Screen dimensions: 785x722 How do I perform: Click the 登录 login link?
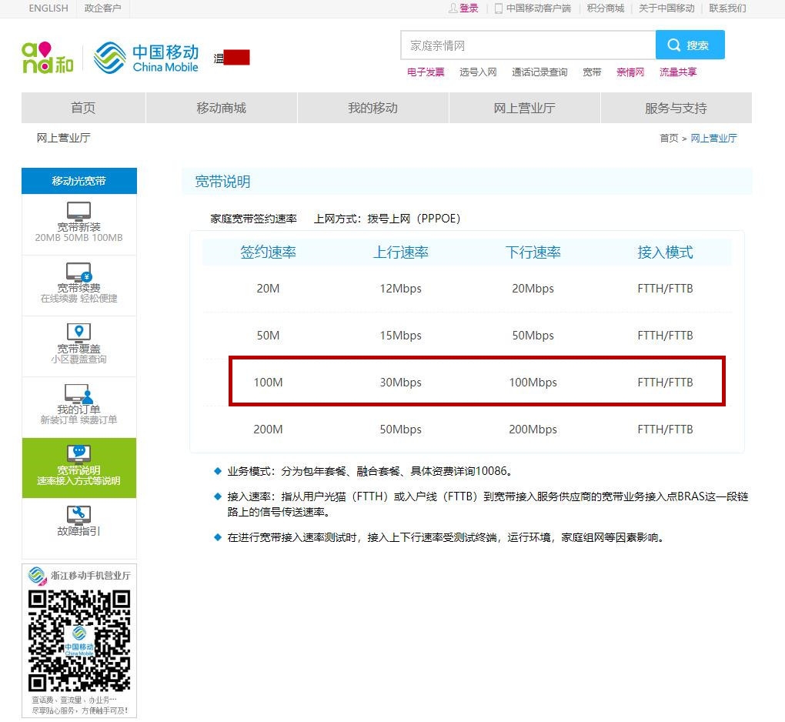pos(469,8)
